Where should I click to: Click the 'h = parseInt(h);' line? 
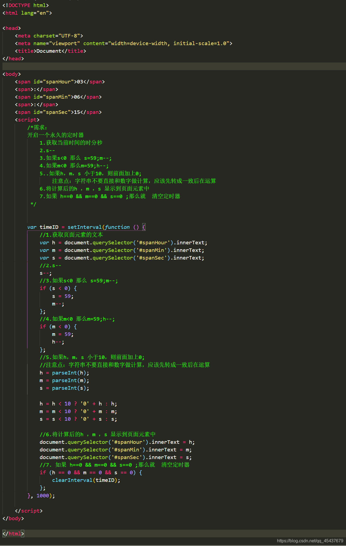coord(64,373)
